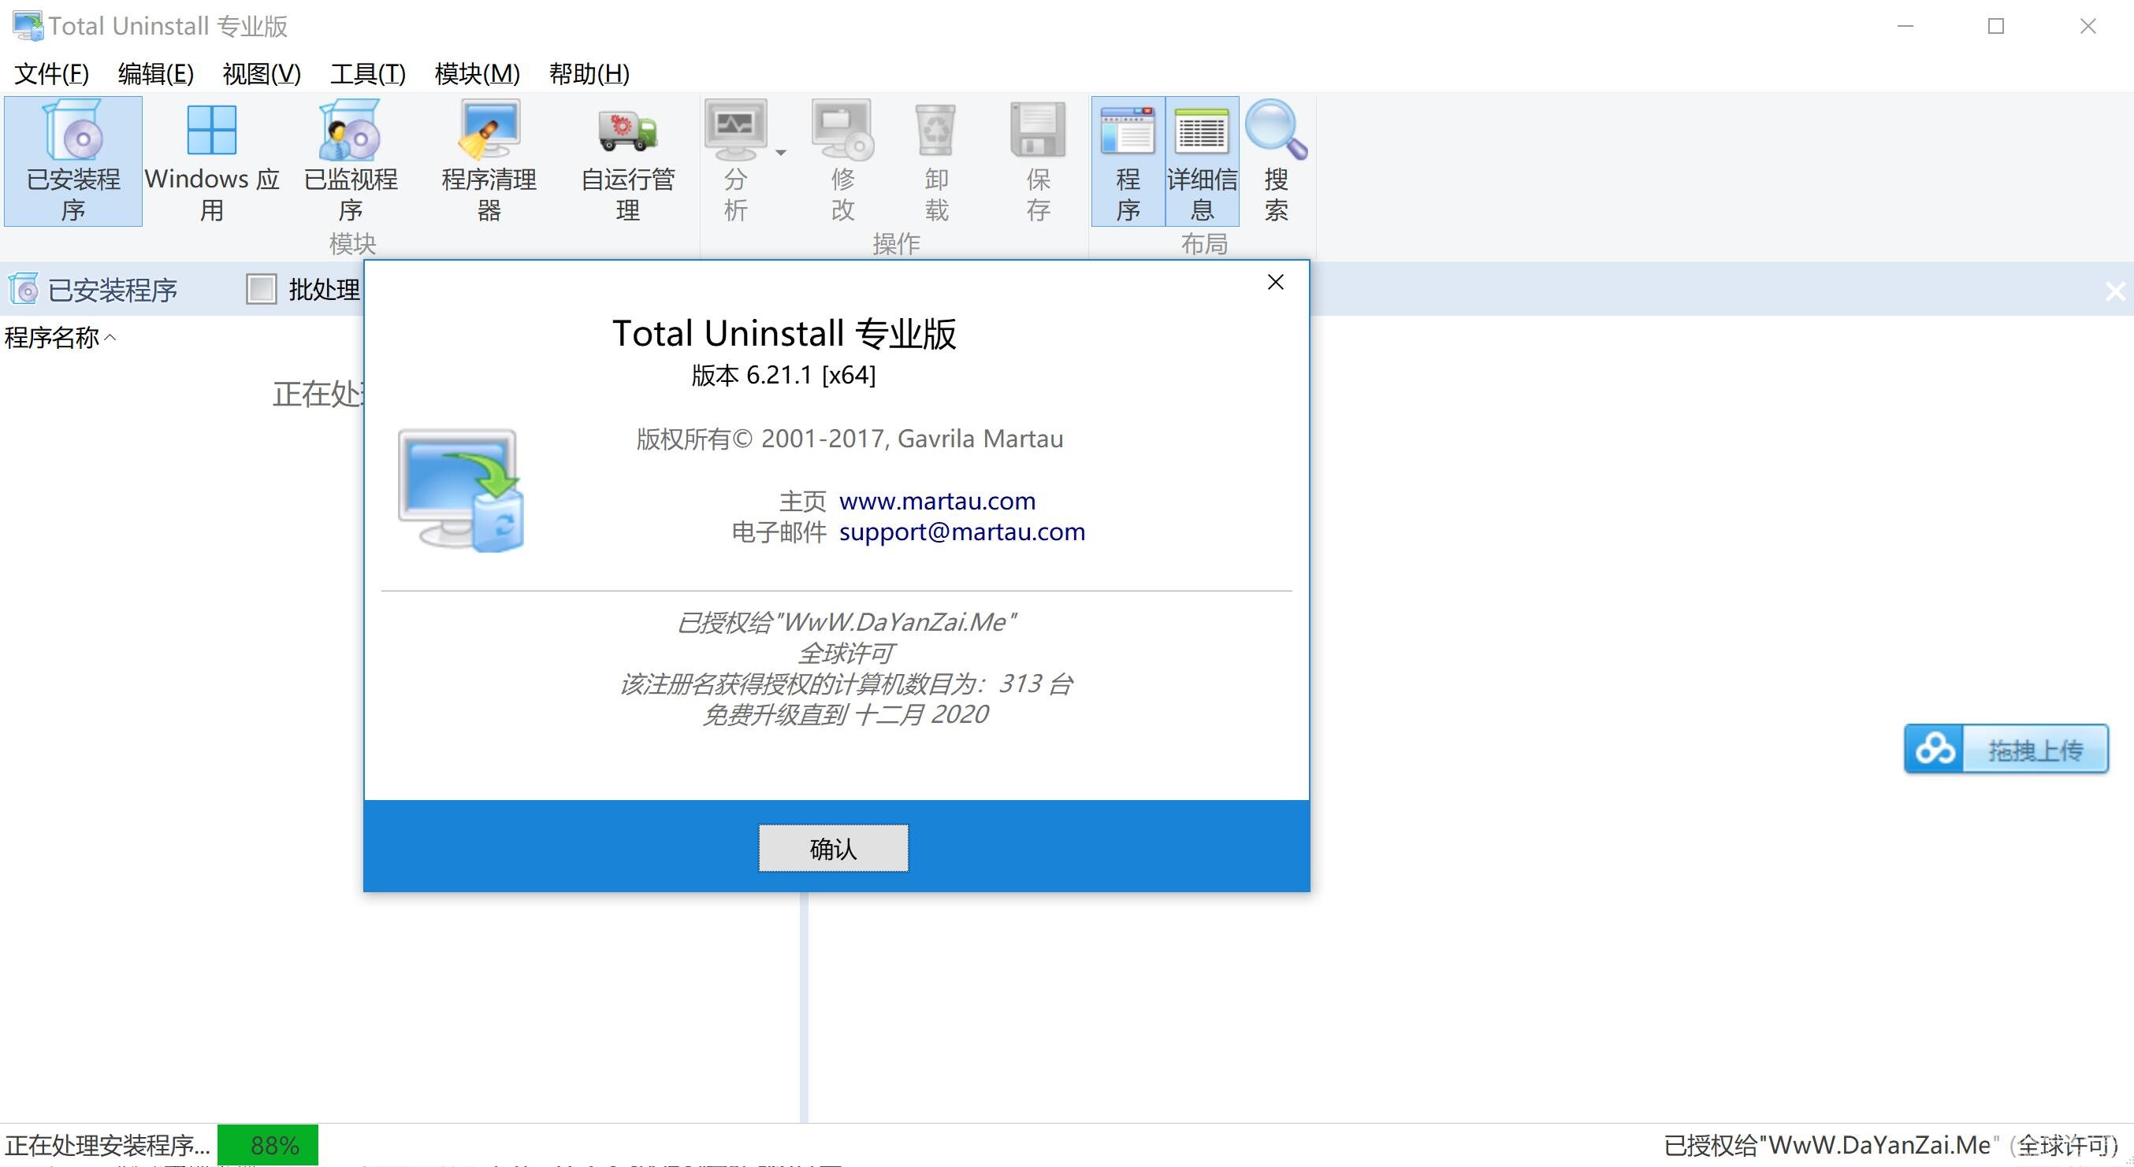
Task: Enable the 批处理 batch checkbox
Action: 262,290
